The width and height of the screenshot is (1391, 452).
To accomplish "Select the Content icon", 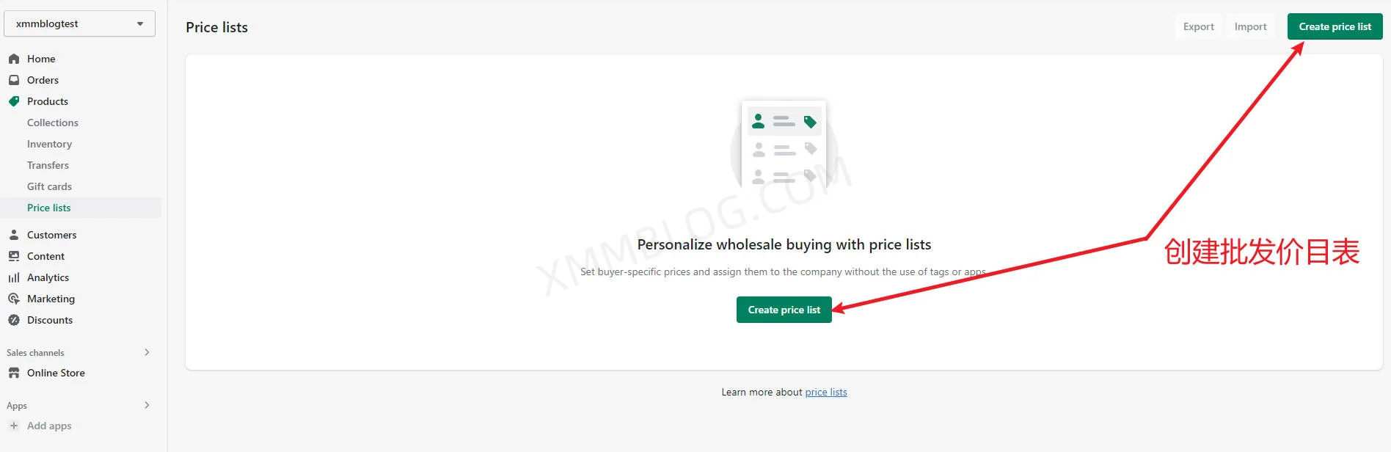I will [x=14, y=255].
